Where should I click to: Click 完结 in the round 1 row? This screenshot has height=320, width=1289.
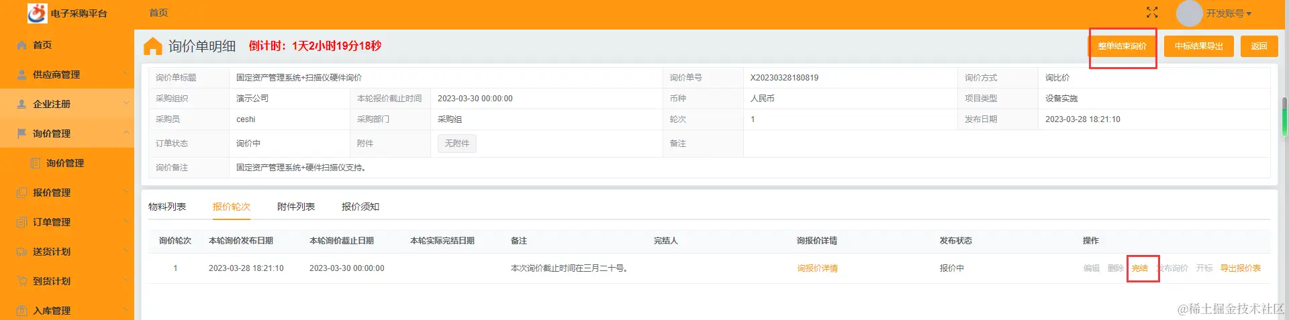1140,268
